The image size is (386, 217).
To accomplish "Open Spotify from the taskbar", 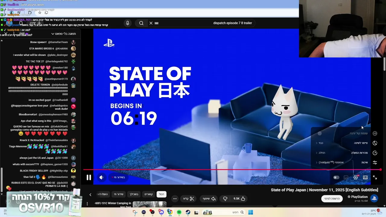I will 179,212.
